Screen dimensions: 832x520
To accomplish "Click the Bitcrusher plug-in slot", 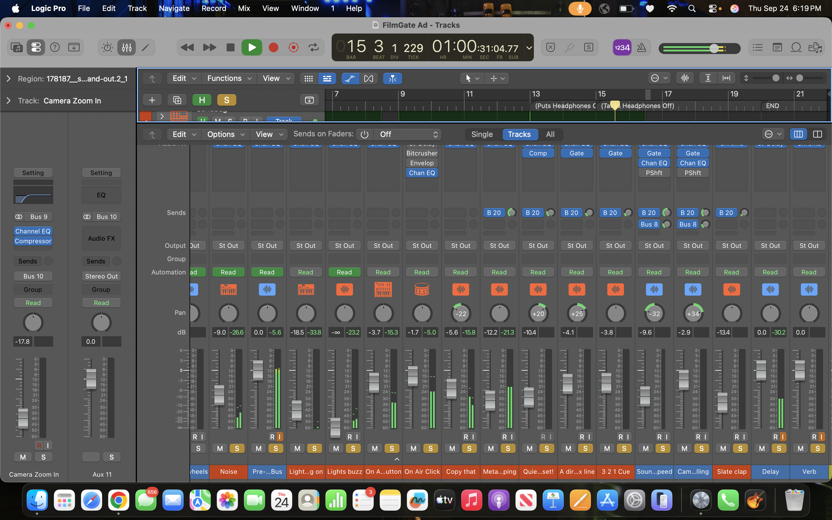I will (x=421, y=153).
